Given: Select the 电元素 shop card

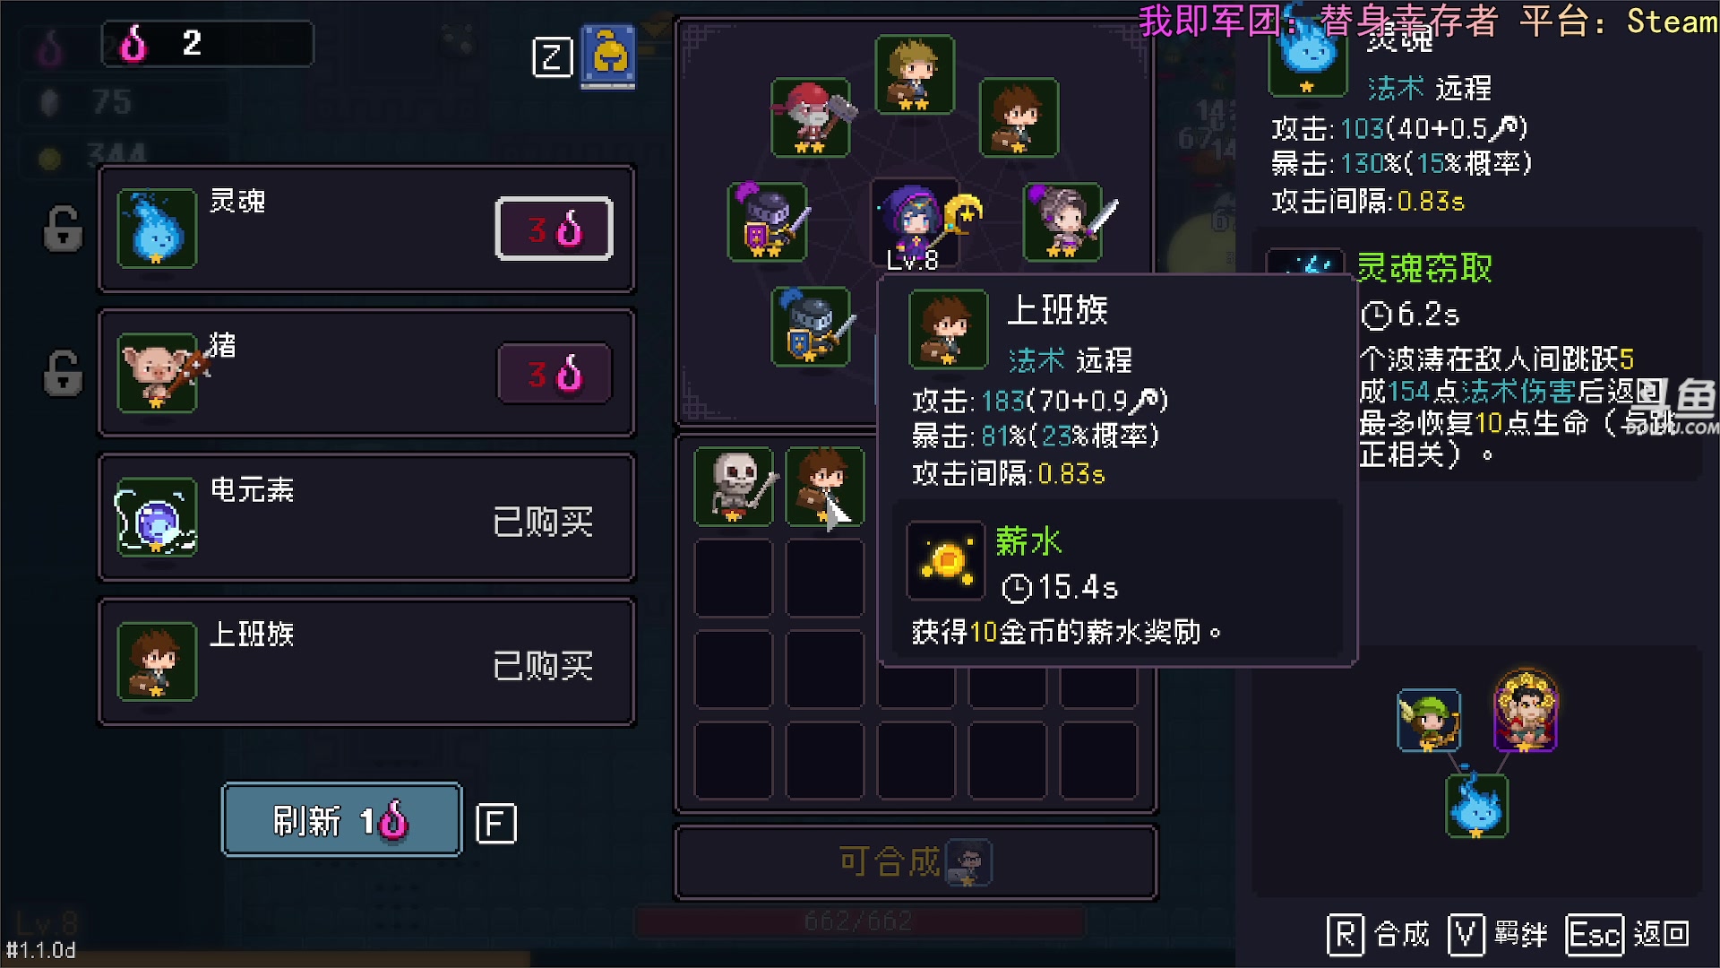Looking at the screenshot, I should click(366, 517).
